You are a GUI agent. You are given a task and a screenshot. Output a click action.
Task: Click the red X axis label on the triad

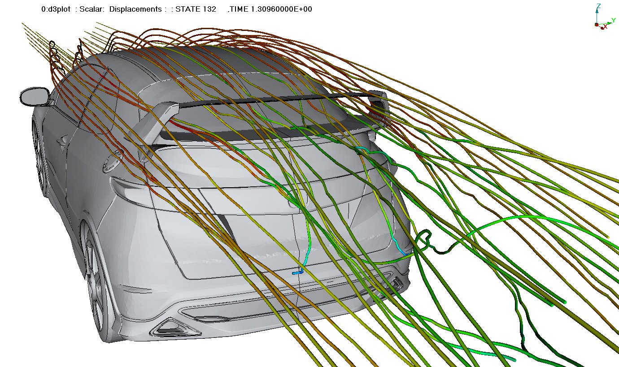click(x=606, y=27)
